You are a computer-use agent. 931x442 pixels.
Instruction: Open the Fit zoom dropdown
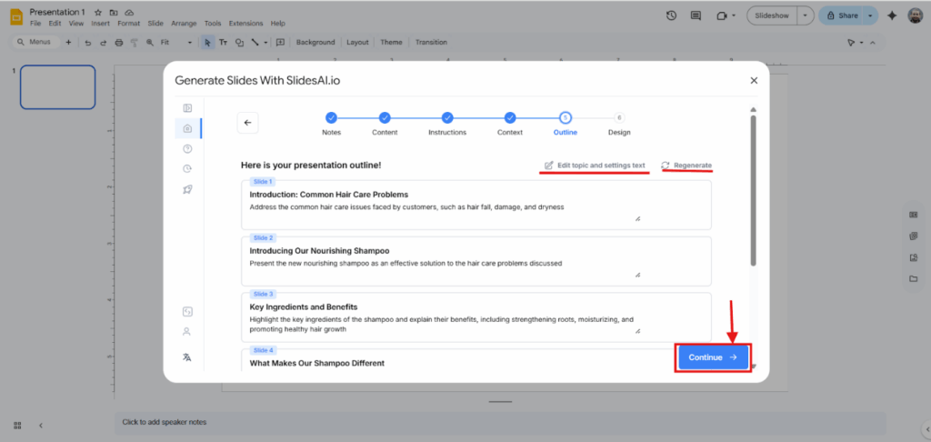(177, 42)
